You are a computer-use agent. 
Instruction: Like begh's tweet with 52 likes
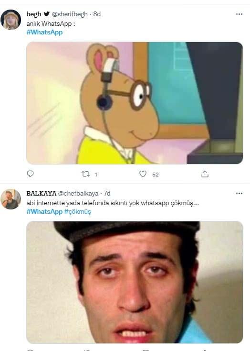[x=143, y=174]
